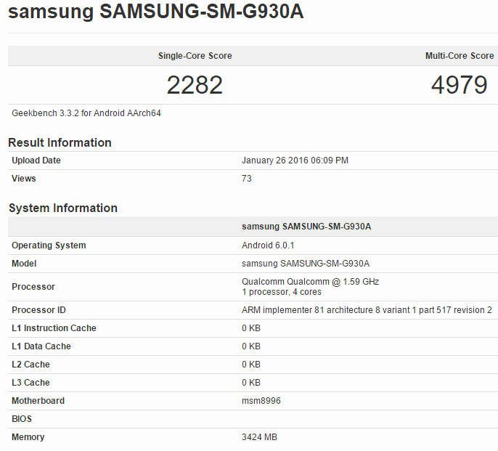Image resolution: width=498 pixels, height=451 pixels.
Task: Select the L2 Cache 0 KB value
Action: coord(251,365)
